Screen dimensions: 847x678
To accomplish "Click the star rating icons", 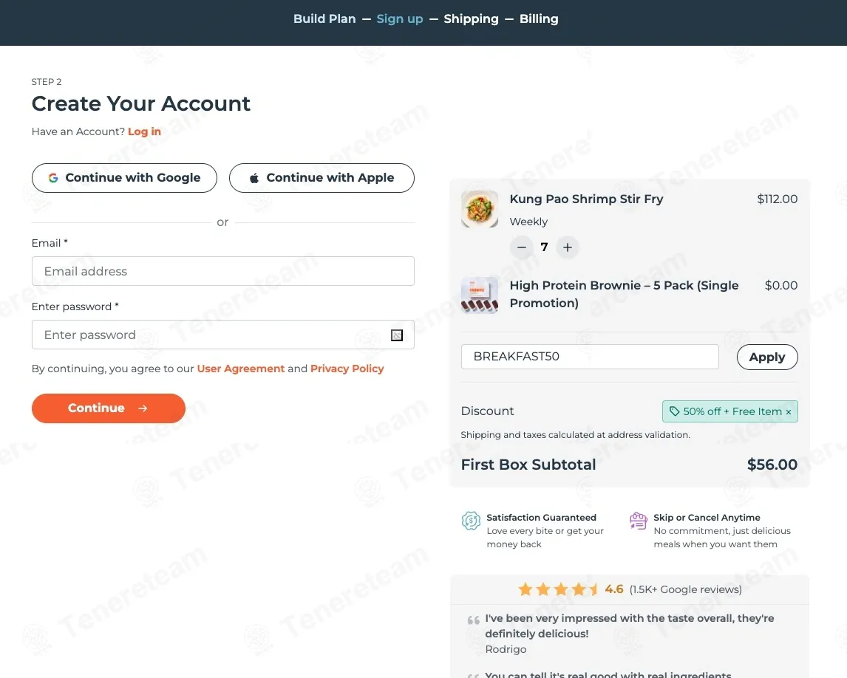I will tap(558, 589).
